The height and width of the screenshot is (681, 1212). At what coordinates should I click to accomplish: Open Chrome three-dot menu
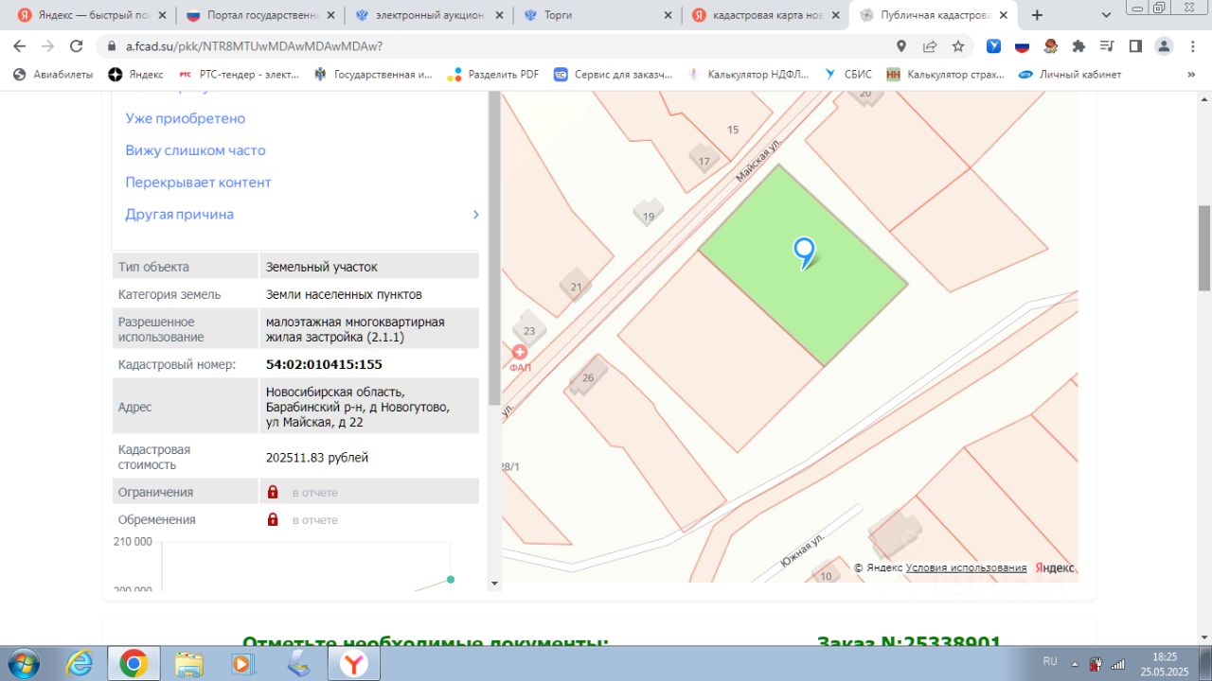click(1192, 45)
